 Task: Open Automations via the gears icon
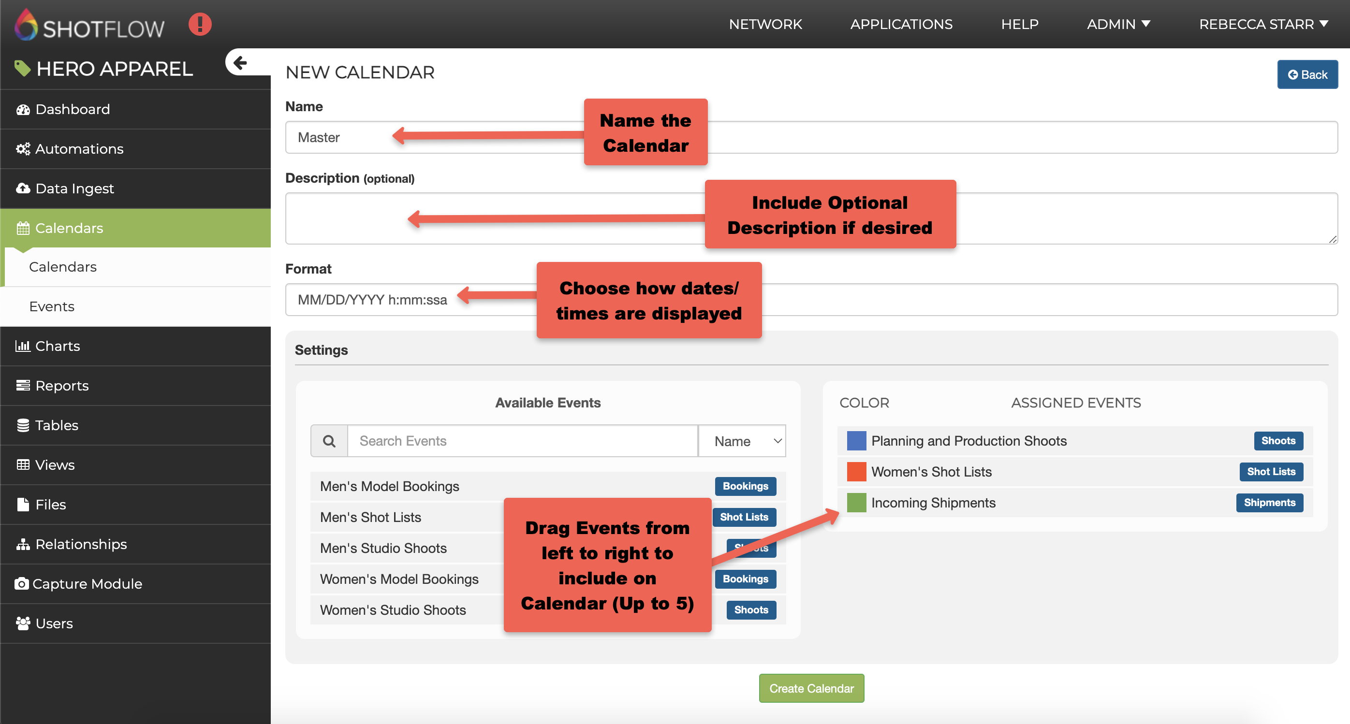[x=23, y=149]
